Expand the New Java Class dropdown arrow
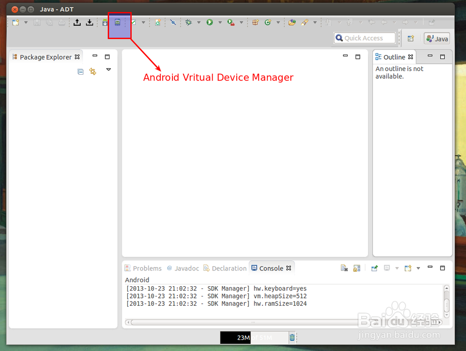466x351 pixels. [x=278, y=22]
